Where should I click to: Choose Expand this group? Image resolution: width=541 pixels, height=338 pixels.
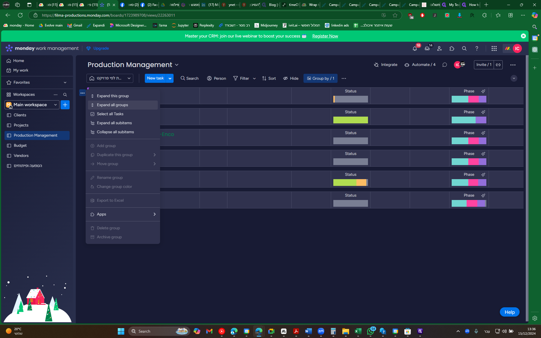tap(123, 96)
